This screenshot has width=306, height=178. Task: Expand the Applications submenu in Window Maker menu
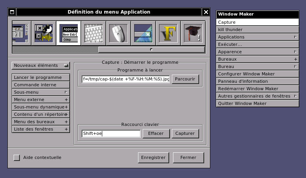click(257, 37)
